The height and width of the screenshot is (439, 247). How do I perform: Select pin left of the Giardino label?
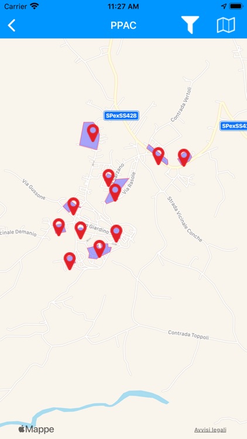pos(81,230)
